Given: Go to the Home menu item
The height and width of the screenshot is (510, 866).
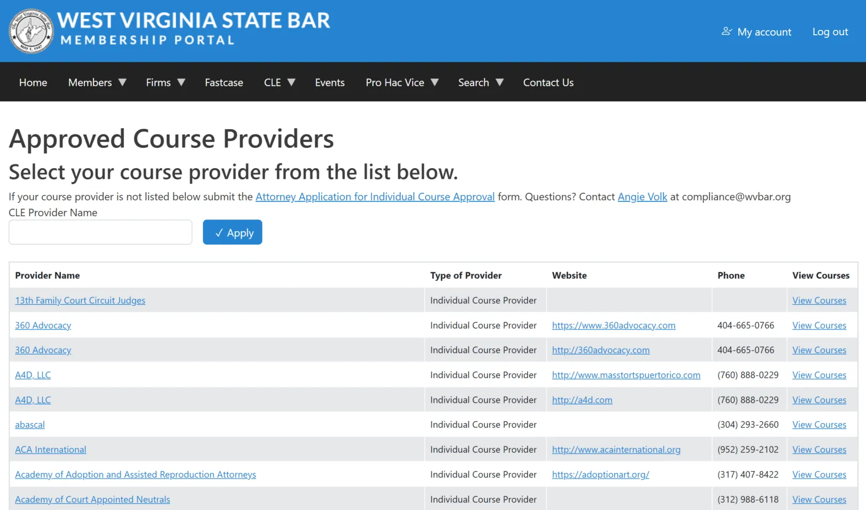Looking at the screenshot, I should click(x=33, y=82).
